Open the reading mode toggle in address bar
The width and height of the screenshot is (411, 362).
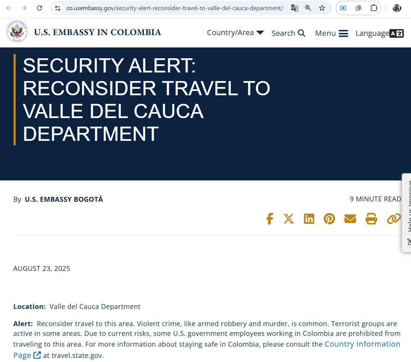tap(343, 8)
